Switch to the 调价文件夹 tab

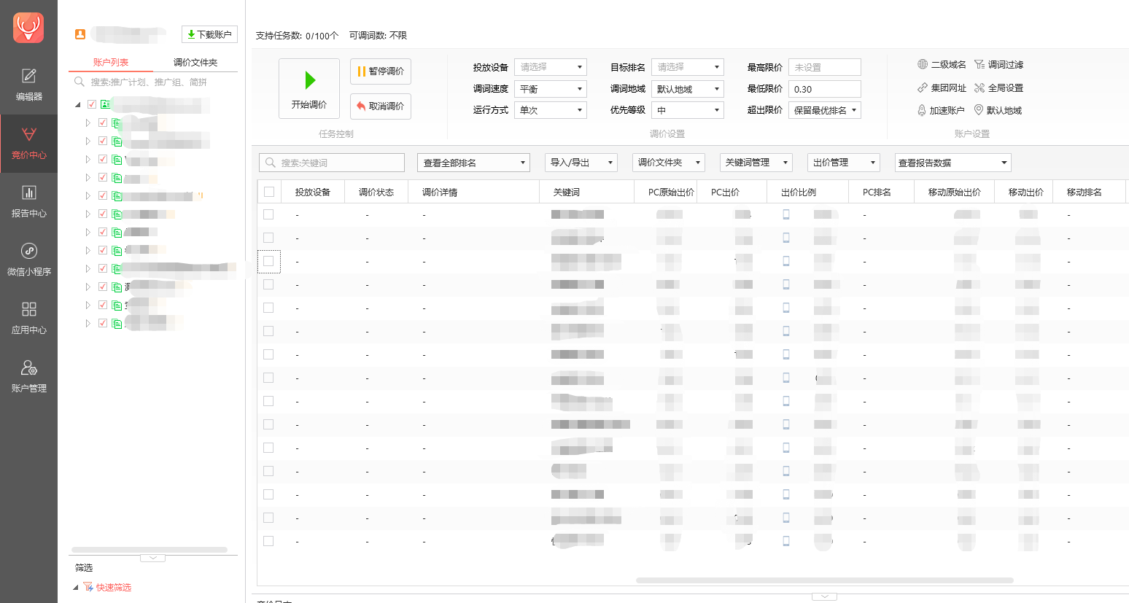[x=195, y=62]
